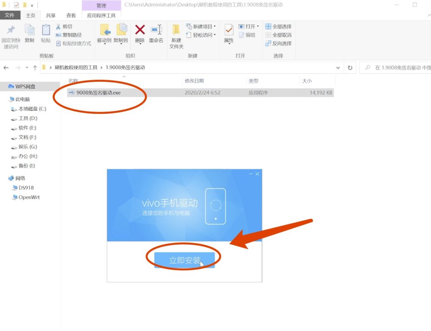
Task: Sort by the Name column header
Action: (x=73, y=81)
